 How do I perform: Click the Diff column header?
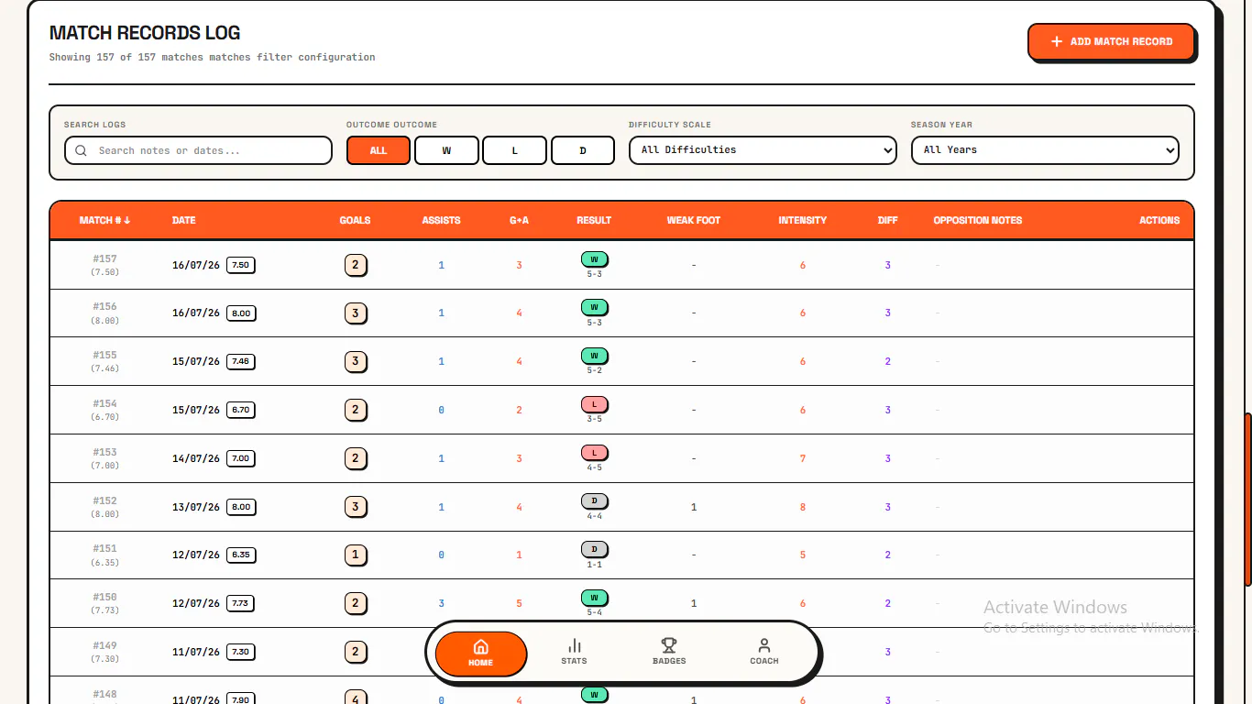point(887,220)
